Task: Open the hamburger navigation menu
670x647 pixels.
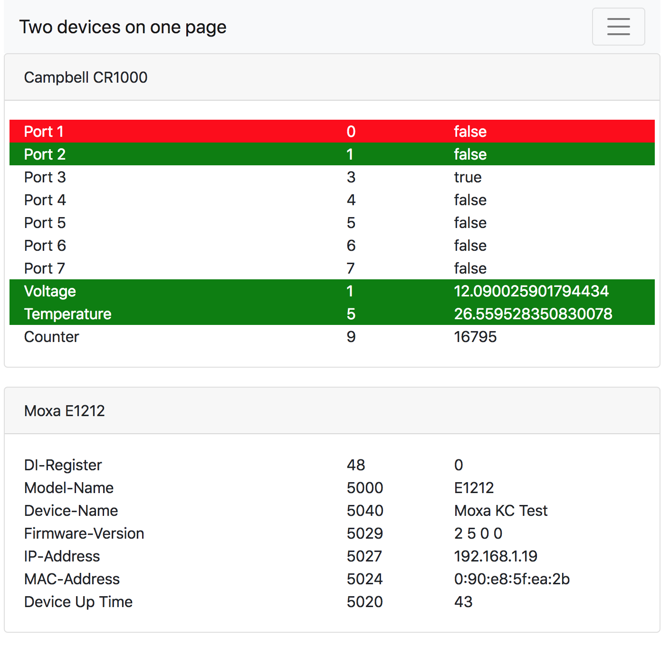Action: [x=618, y=27]
